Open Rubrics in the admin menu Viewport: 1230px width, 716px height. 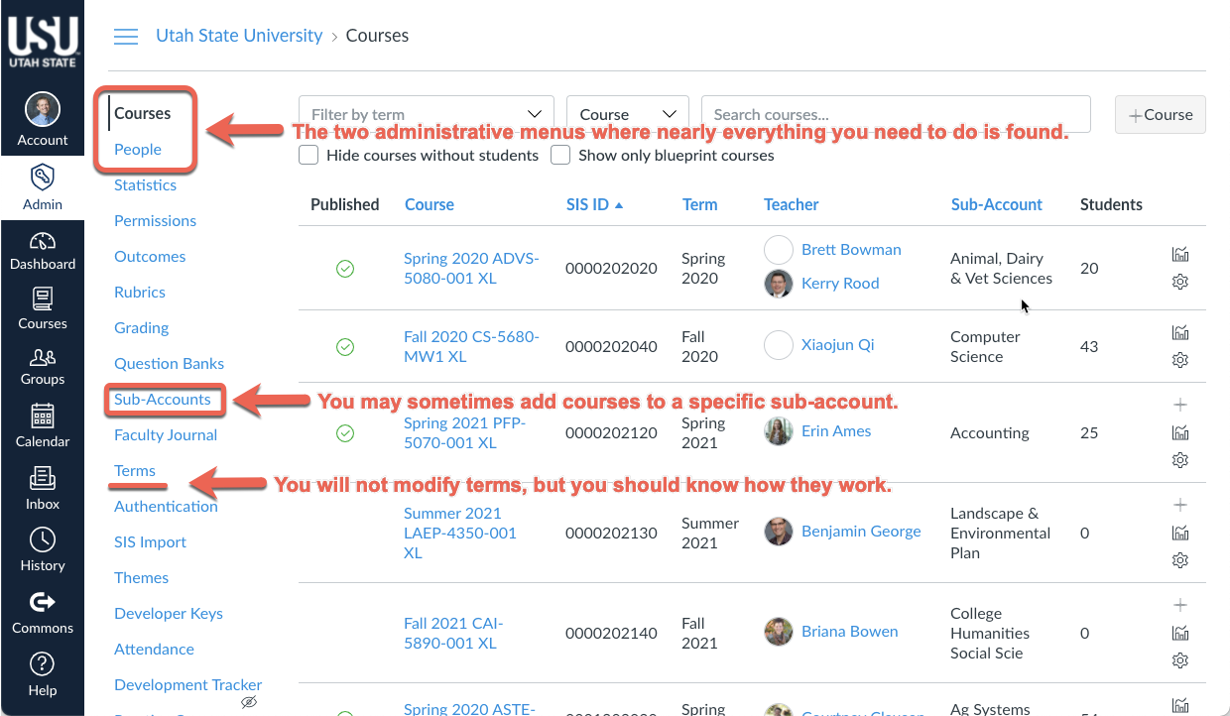point(140,292)
